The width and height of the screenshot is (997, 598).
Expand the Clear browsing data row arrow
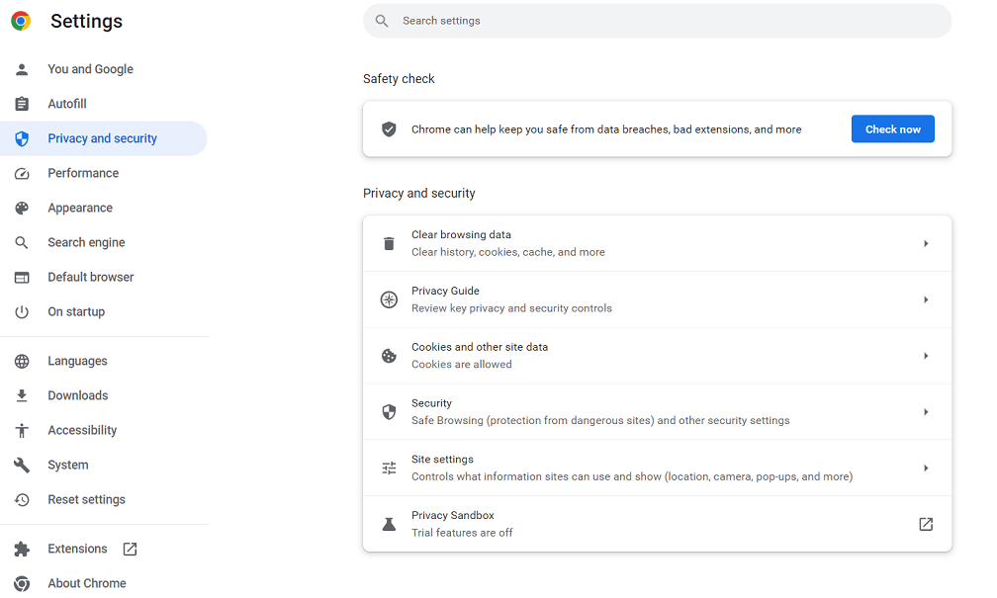pos(926,242)
